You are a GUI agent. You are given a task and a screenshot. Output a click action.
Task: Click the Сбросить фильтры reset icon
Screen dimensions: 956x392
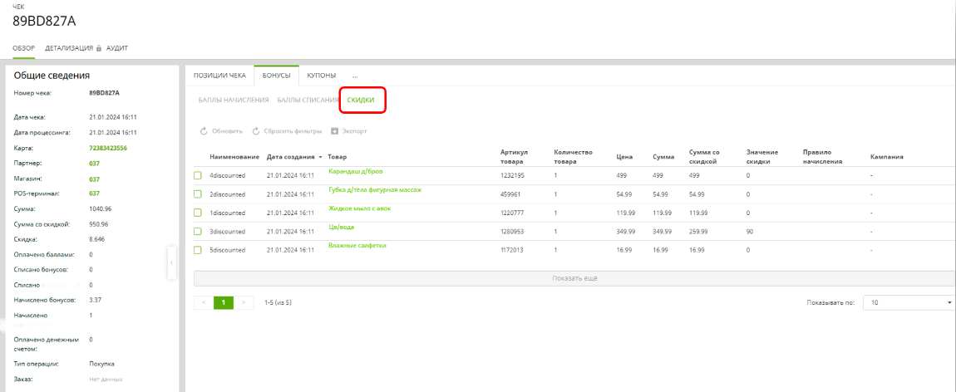[256, 131]
